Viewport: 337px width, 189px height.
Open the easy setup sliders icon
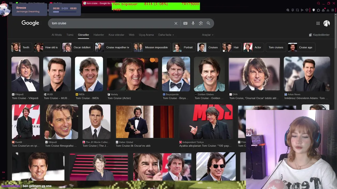tap(333, 10)
